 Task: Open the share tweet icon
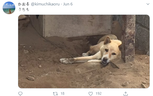click(126, 94)
